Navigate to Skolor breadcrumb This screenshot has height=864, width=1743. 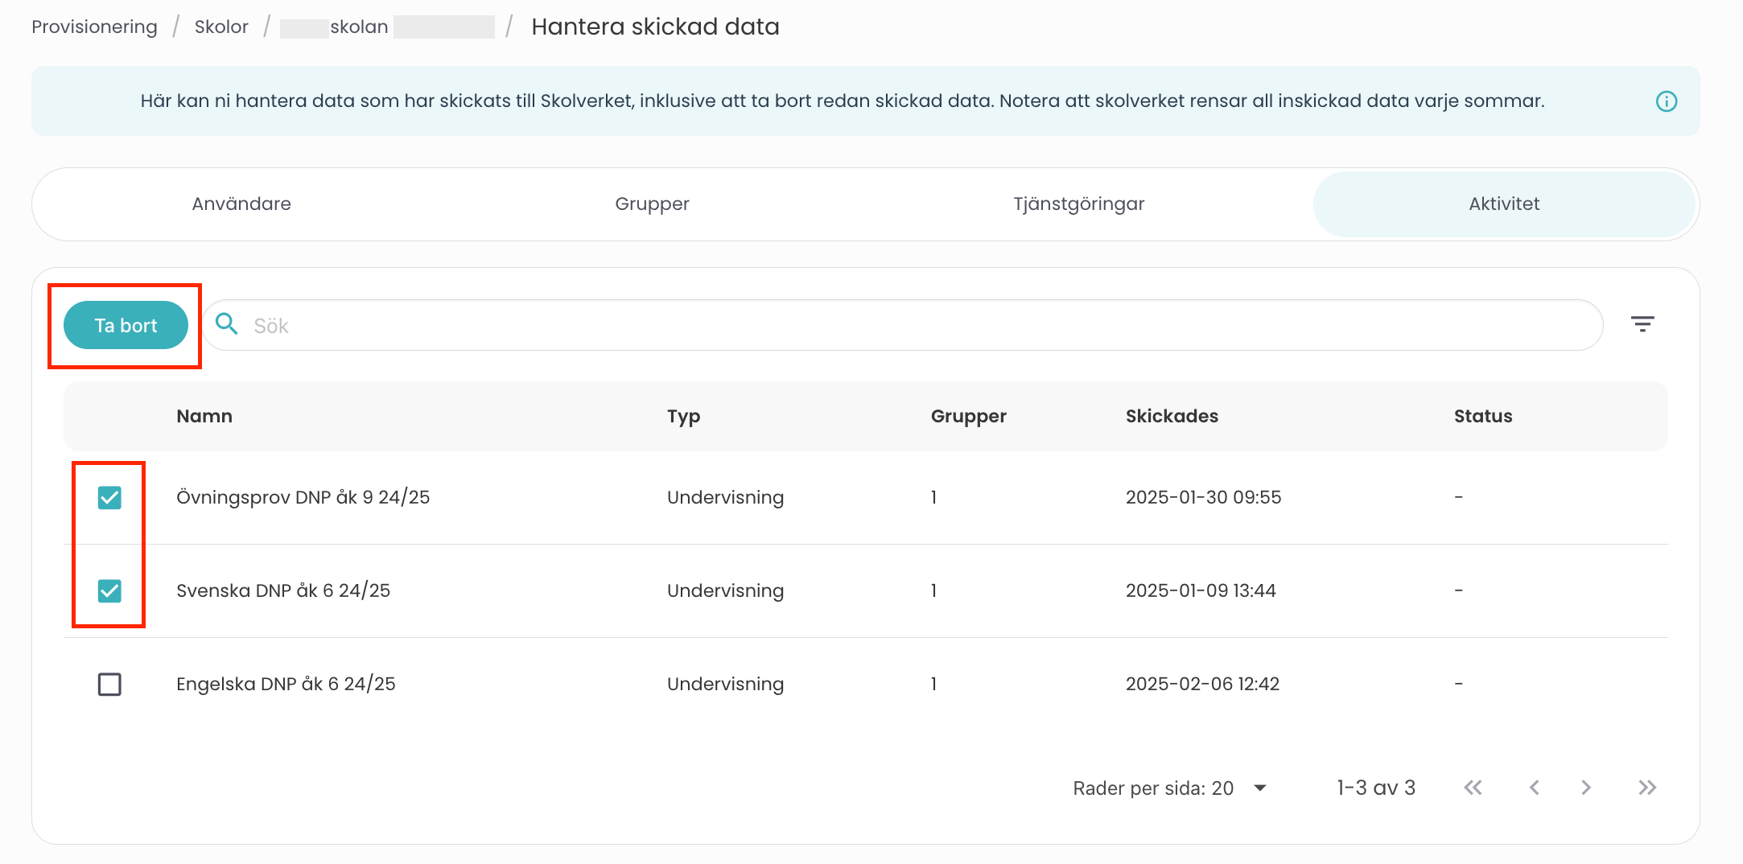[221, 27]
